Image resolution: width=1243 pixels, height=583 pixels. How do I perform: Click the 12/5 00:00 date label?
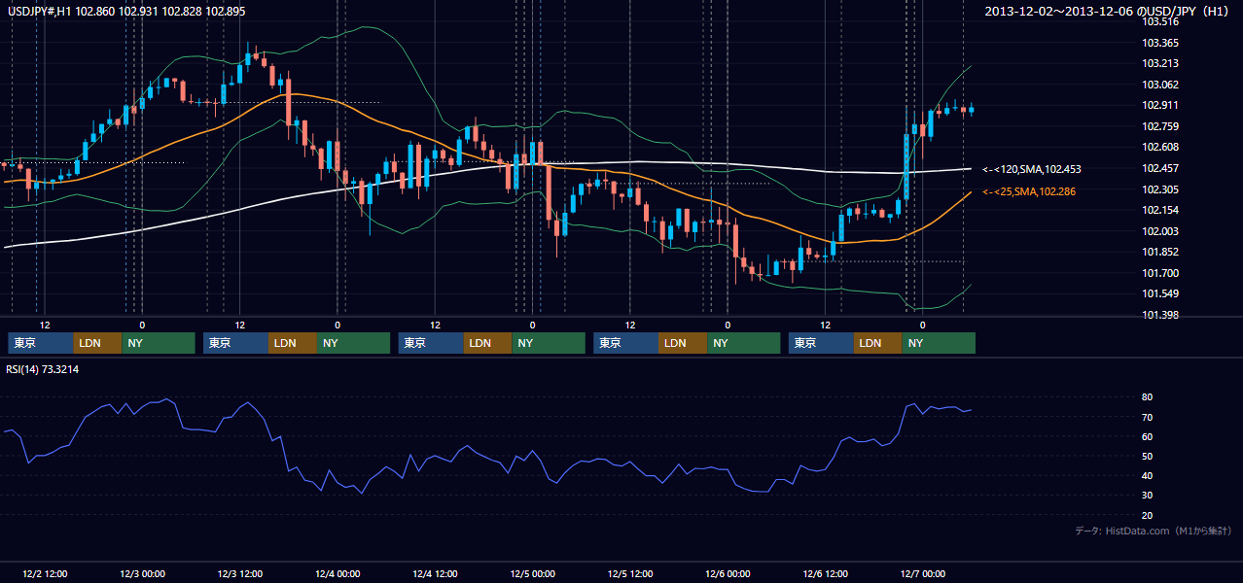tap(532, 574)
